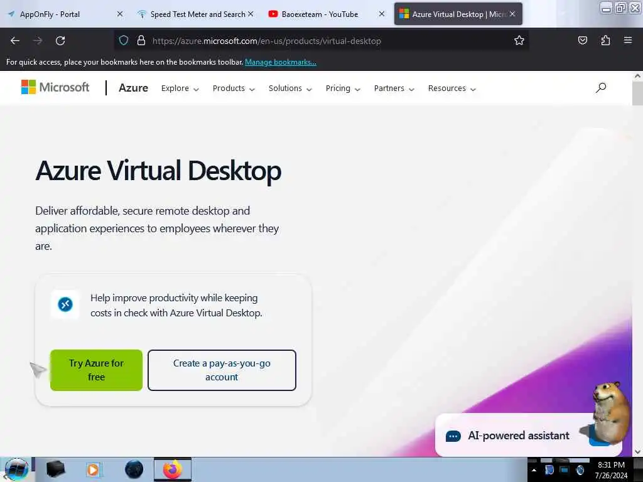Screen dimensions: 643x482
Task: Click the Azure Virtual Desktop heading
Action: [x=158, y=171]
